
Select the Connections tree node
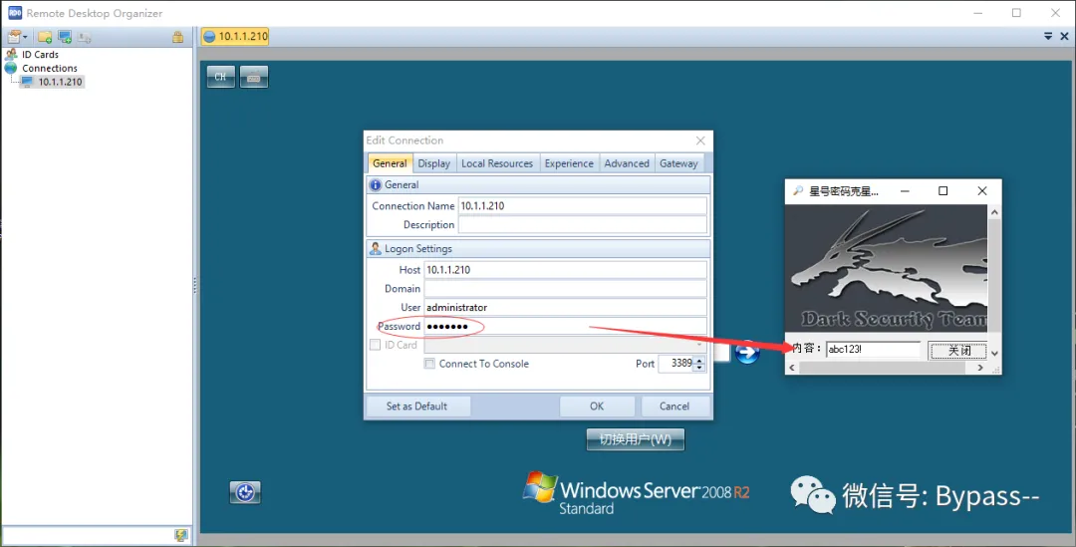50,68
